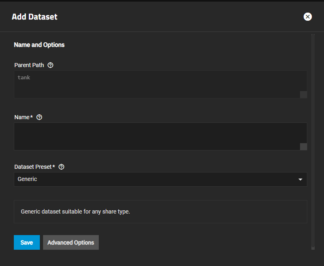Click the Generic dataset description text
324x266 pixels.
pyautogui.click(x=75, y=211)
